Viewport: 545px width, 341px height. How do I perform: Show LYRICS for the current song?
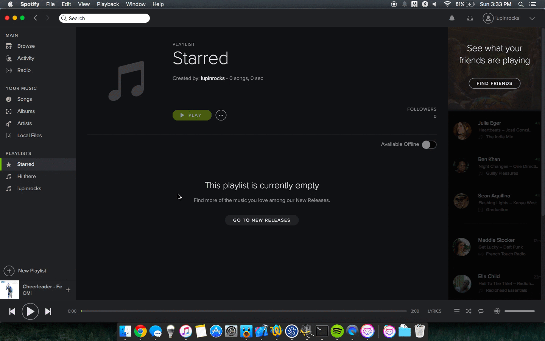434,311
